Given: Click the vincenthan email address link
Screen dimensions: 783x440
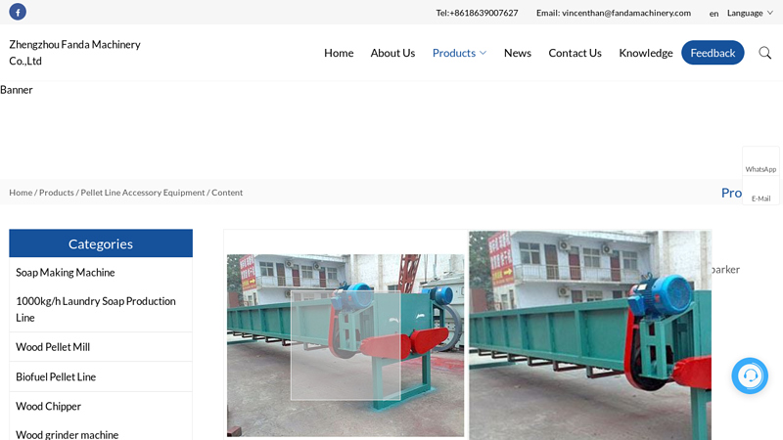Looking at the screenshot, I should coord(614,13).
